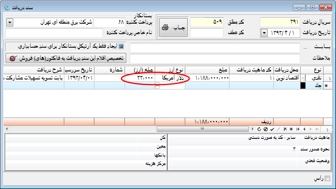The height and width of the screenshot is (189, 336).
Task: Click the دلار آمریکا currency cell
Action: 172,78
